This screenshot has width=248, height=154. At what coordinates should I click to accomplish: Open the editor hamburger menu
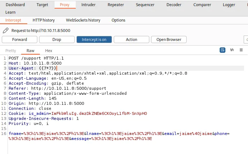[x=241, y=50]
